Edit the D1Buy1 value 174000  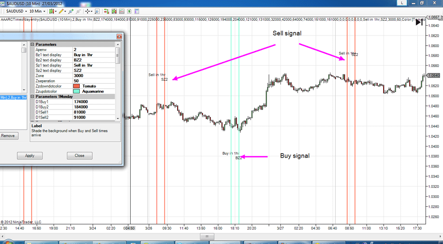pyautogui.click(x=94, y=102)
